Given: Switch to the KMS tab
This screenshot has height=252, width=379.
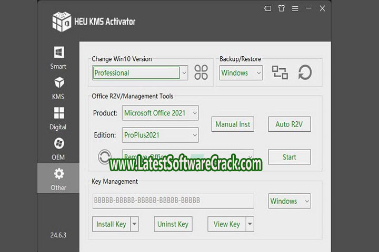Looking at the screenshot, I should [58, 88].
